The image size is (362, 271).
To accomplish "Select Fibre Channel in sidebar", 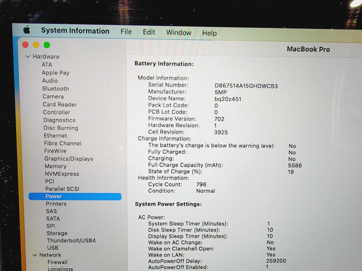I will [x=62, y=143].
